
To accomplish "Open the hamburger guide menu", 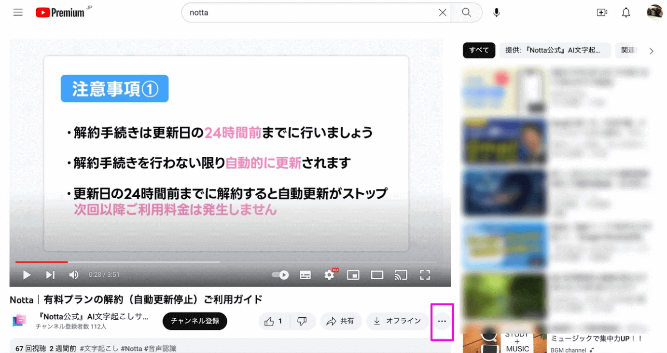I will (x=18, y=13).
